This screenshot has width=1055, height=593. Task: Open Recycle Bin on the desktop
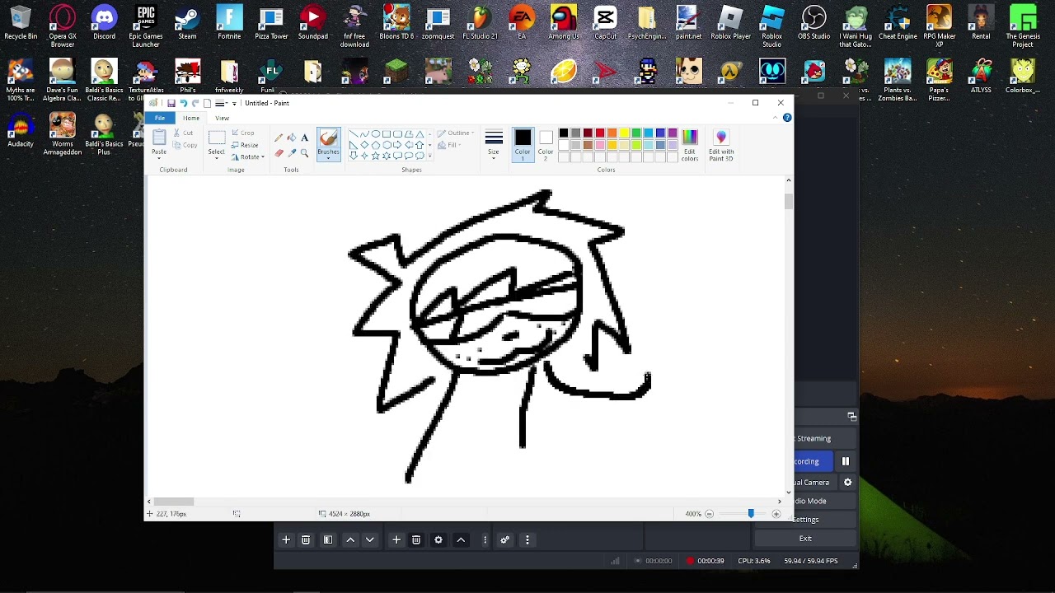[21, 23]
